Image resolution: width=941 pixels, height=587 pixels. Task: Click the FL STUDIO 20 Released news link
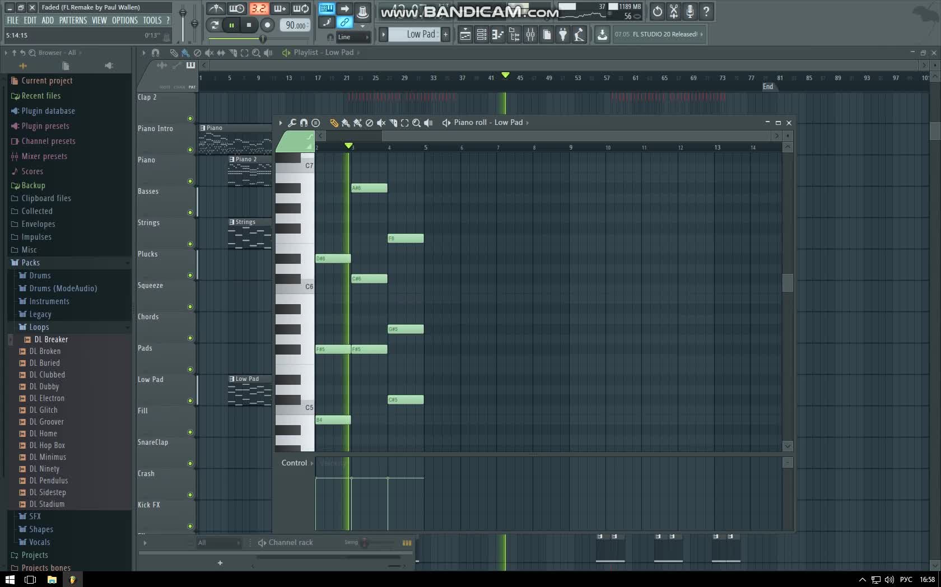coord(658,34)
